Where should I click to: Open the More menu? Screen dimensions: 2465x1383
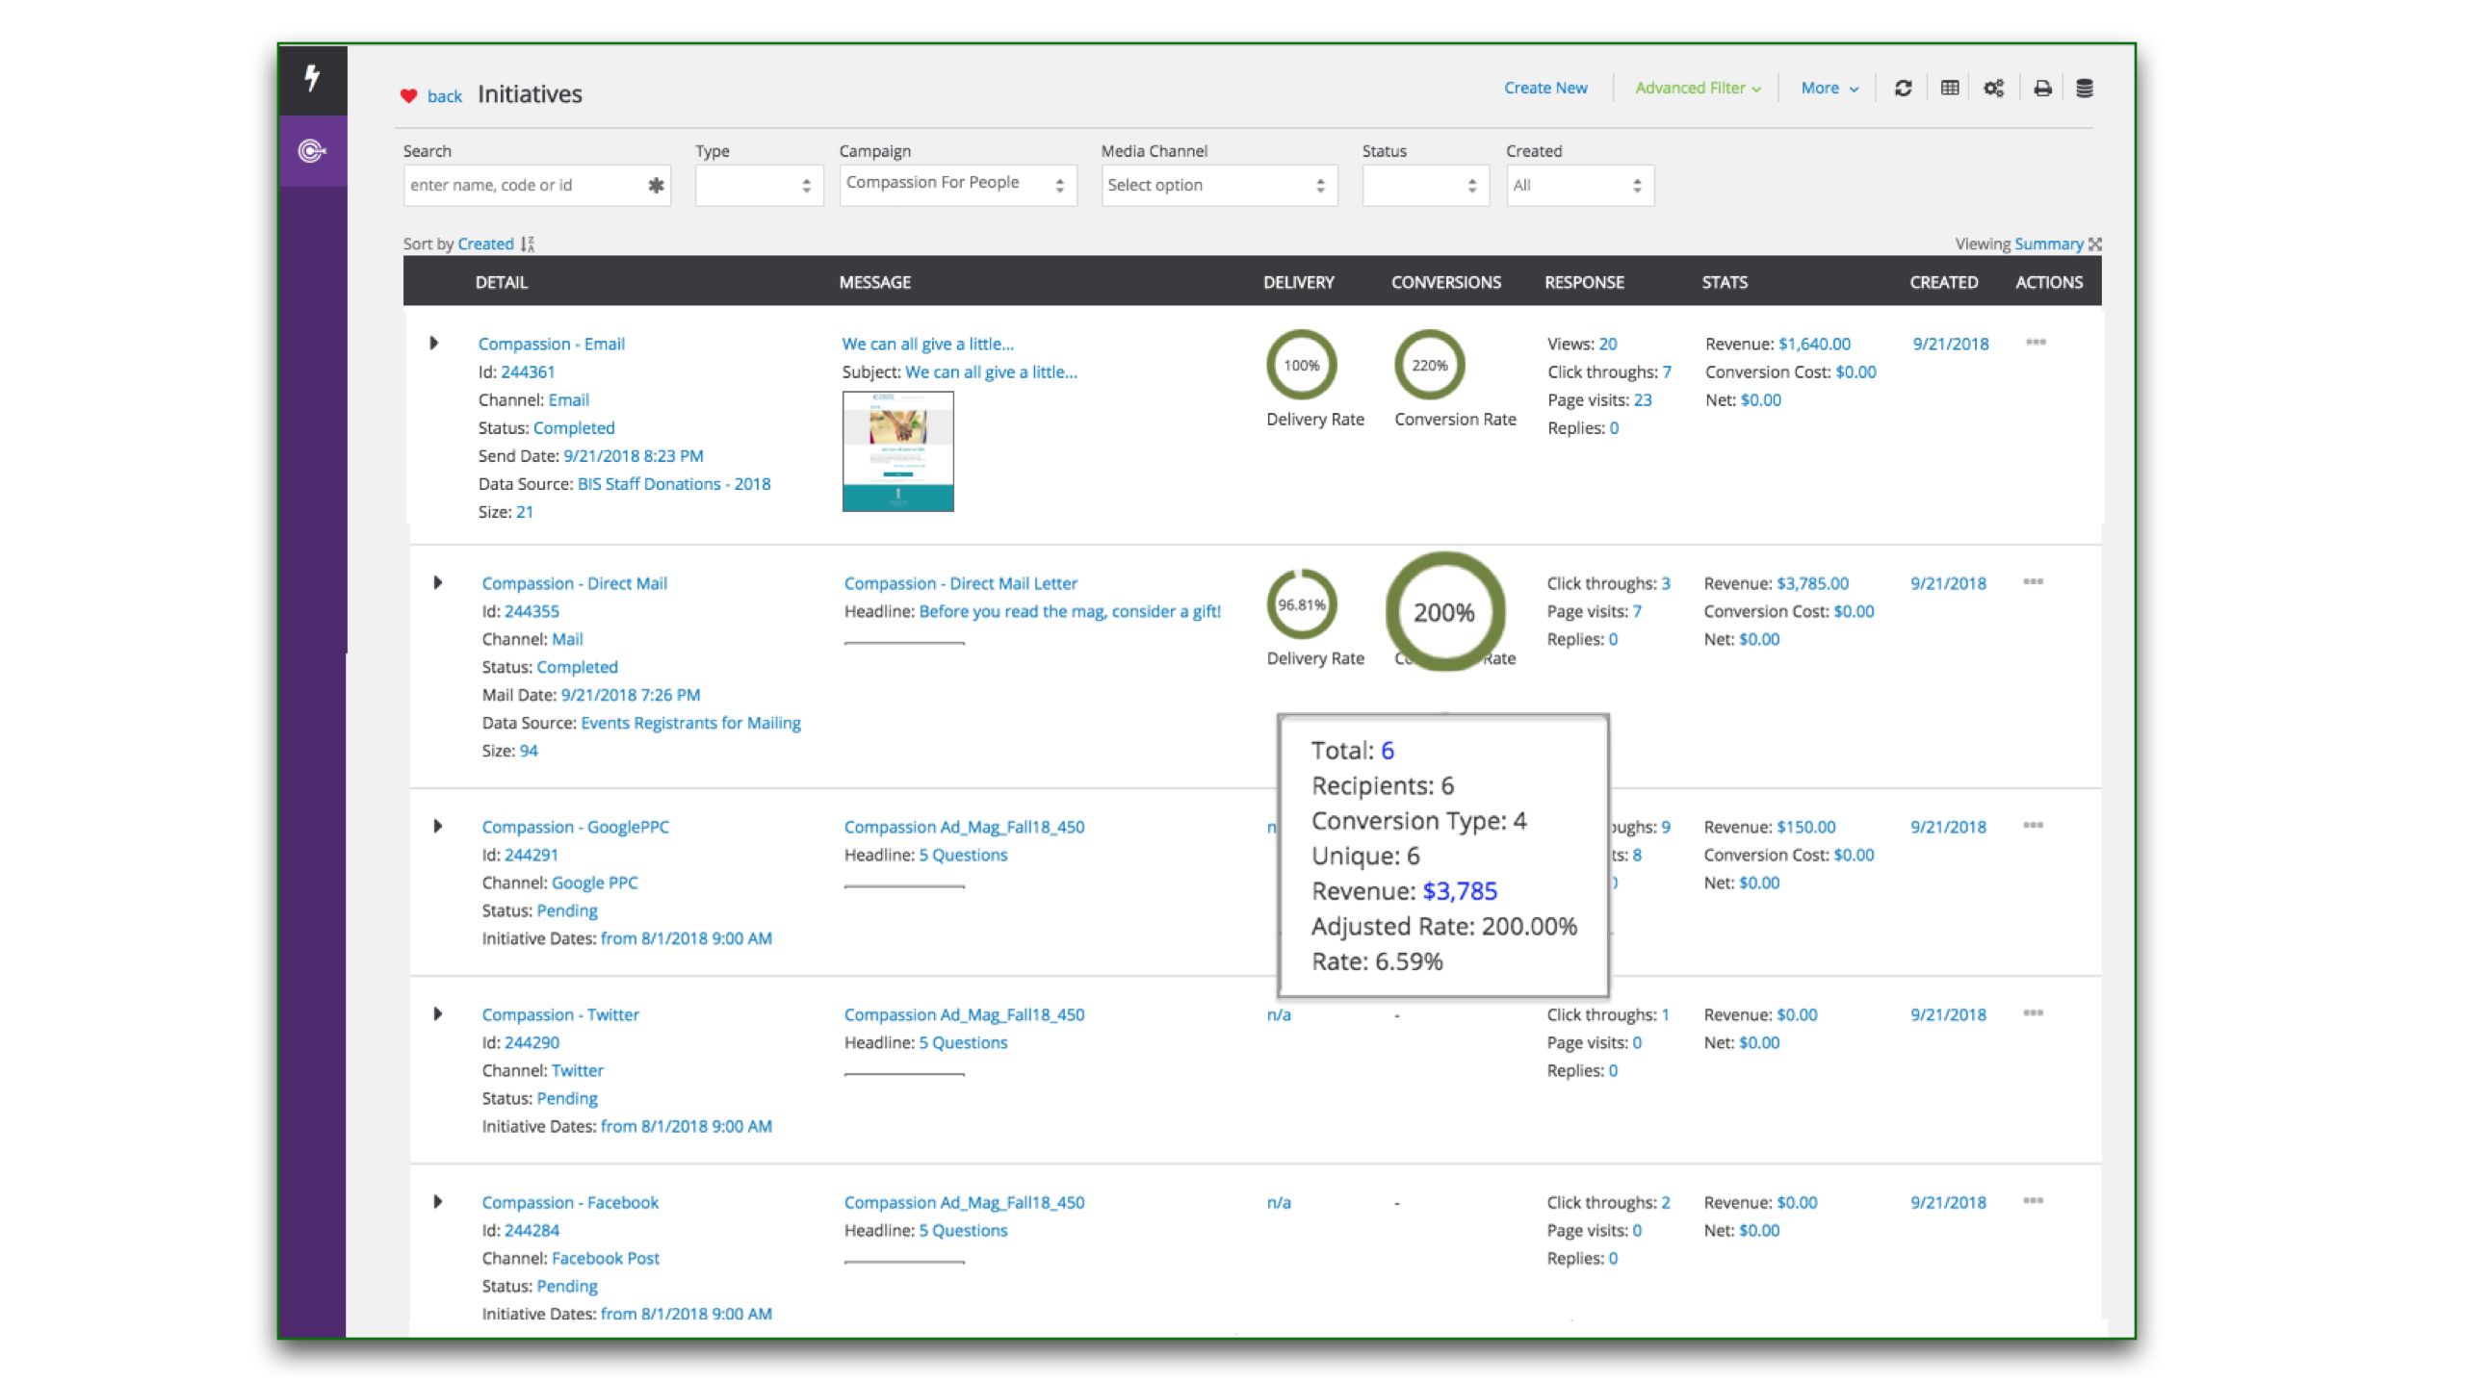[1829, 89]
